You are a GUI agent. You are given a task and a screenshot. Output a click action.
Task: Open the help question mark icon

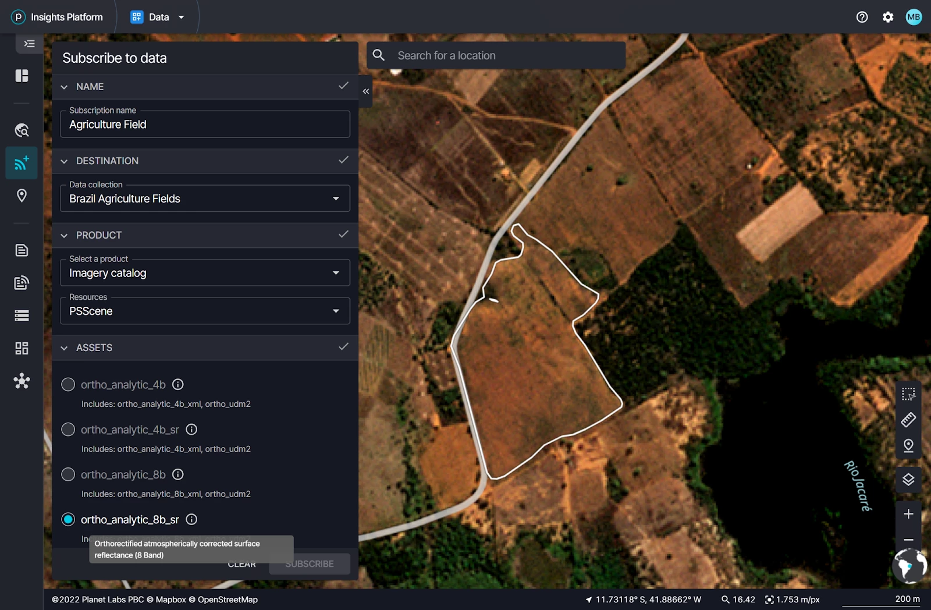(x=862, y=17)
